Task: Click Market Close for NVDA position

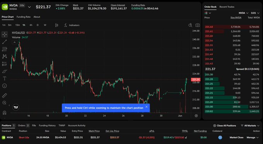Action: coord(236,137)
